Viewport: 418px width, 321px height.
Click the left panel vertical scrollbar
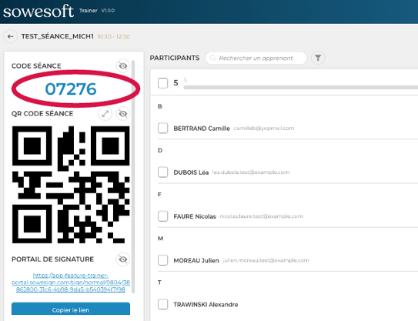[133, 176]
